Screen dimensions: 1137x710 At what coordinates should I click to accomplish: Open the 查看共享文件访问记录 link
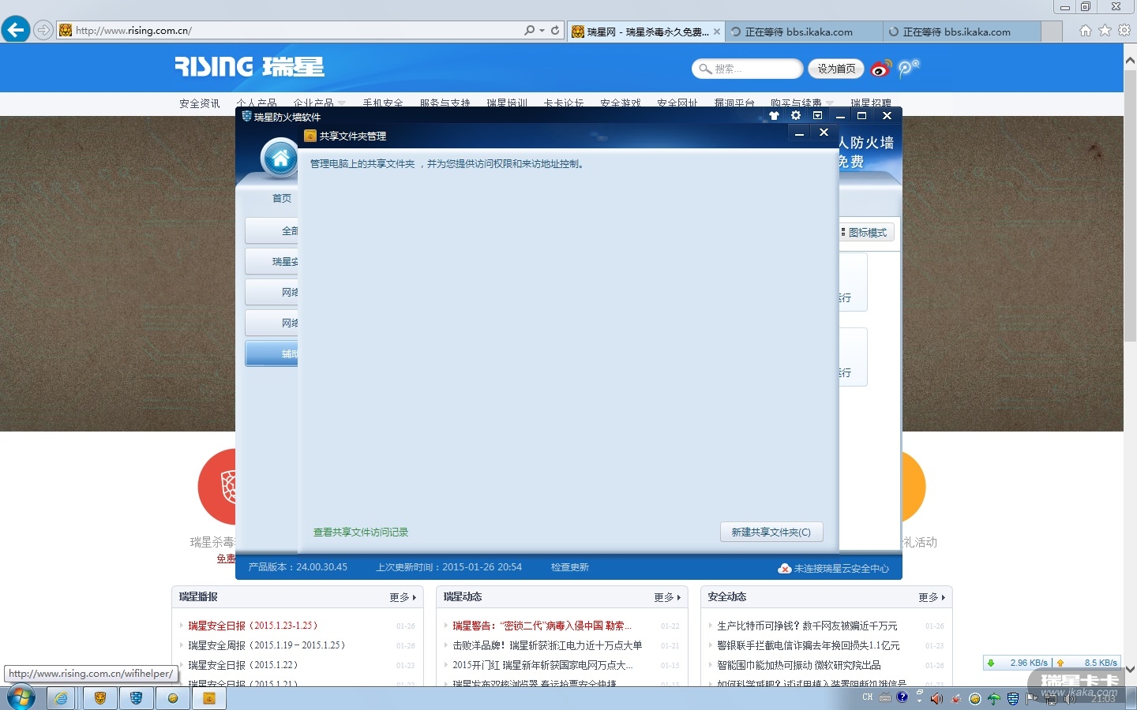361,532
